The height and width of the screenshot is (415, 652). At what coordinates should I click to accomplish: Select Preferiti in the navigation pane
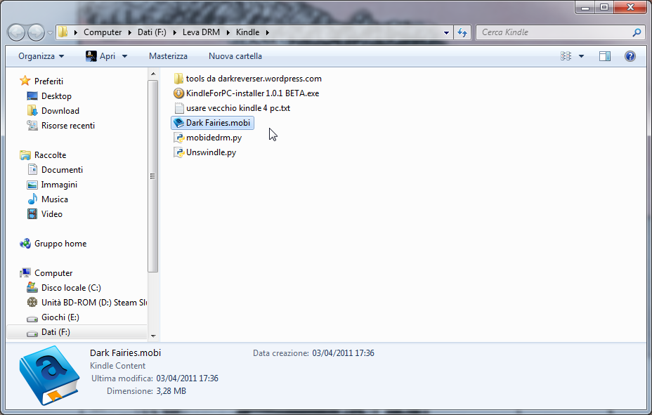[x=48, y=81]
